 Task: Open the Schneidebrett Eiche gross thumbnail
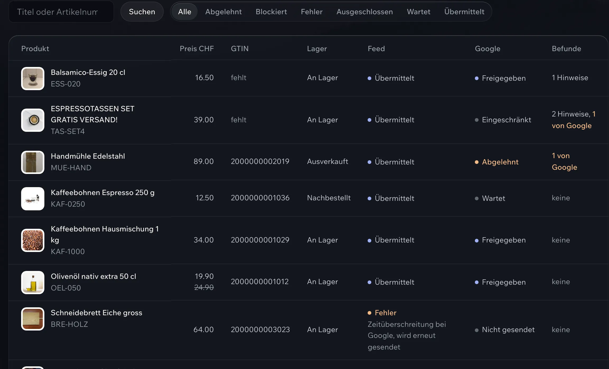33,319
